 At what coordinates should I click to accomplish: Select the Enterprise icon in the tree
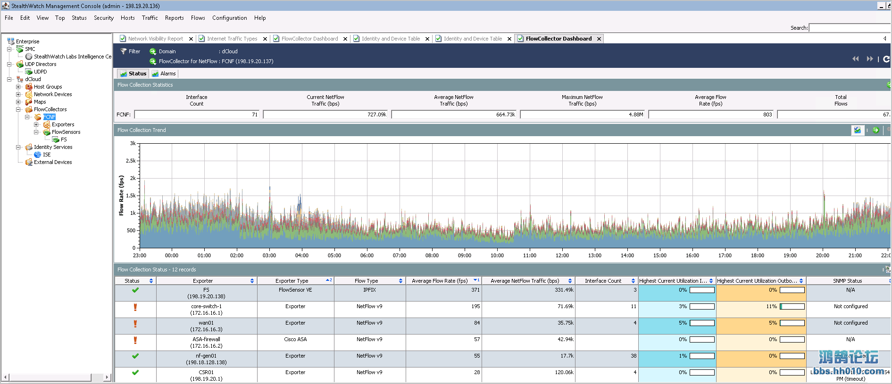11,41
